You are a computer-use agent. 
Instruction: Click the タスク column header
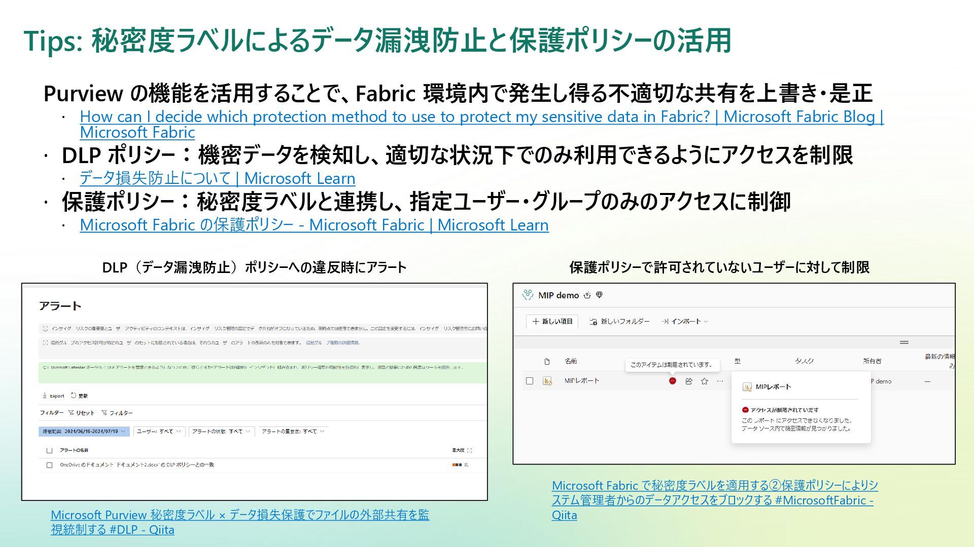(x=804, y=361)
